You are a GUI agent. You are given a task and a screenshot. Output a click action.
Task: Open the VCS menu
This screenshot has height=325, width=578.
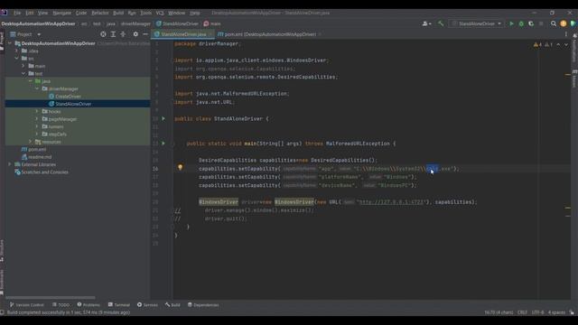tap(160, 13)
